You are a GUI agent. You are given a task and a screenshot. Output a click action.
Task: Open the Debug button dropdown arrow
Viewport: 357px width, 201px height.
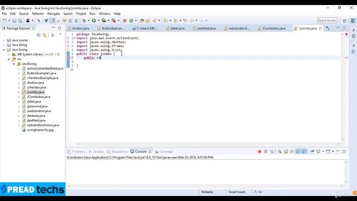point(89,21)
